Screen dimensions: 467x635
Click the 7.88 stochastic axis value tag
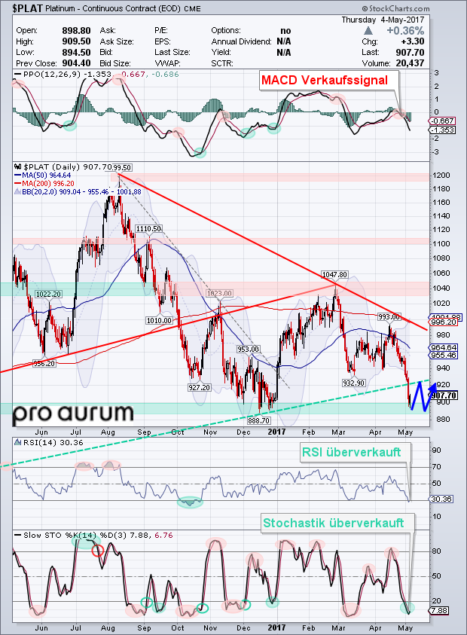(x=438, y=611)
